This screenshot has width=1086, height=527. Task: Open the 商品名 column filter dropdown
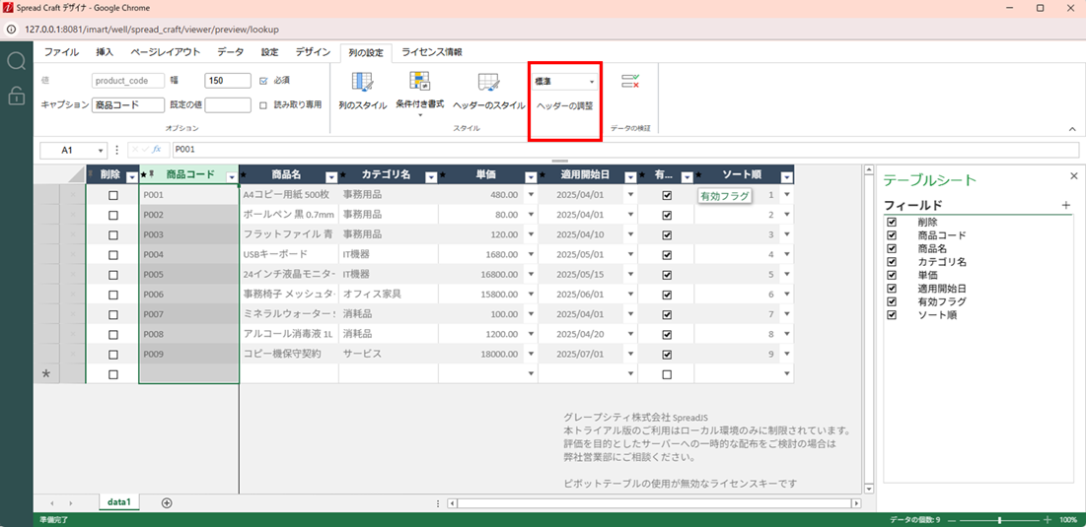coord(330,176)
